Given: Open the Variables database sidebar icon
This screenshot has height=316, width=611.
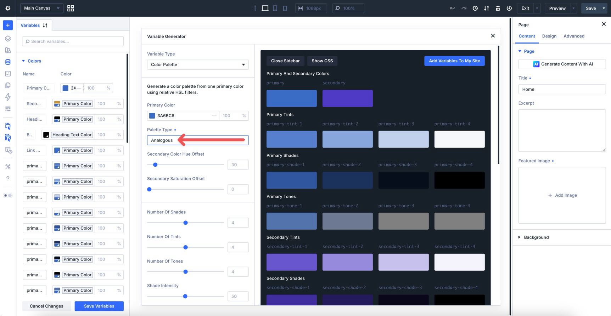Looking at the screenshot, I should (8, 62).
